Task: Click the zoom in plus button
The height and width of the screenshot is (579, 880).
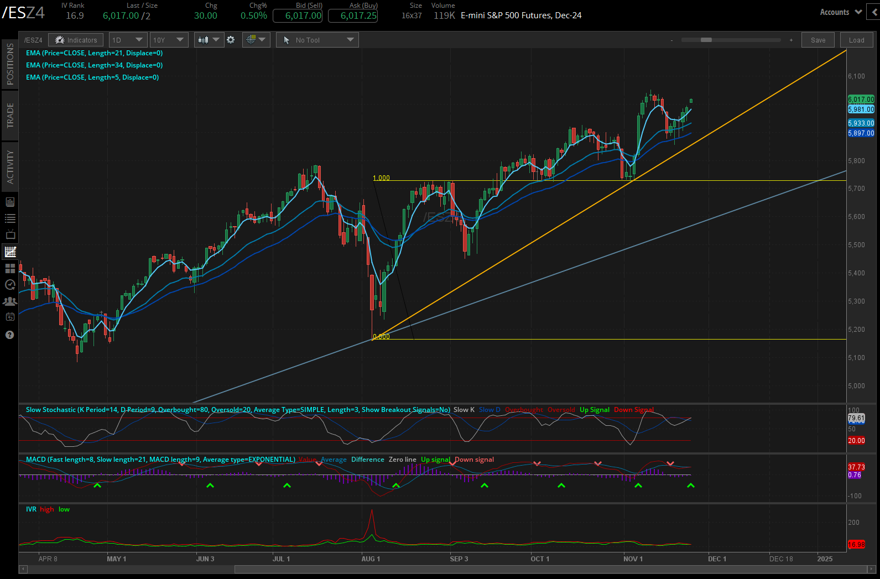Action: (x=791, y=40)
